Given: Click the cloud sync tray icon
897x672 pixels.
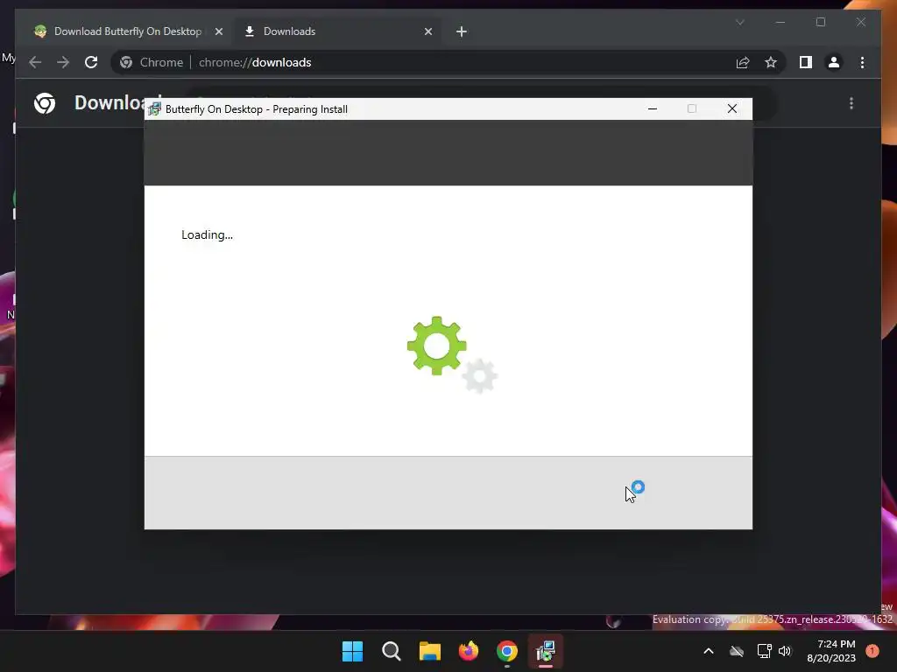Looking at the screenshot, I should (737, 651).
